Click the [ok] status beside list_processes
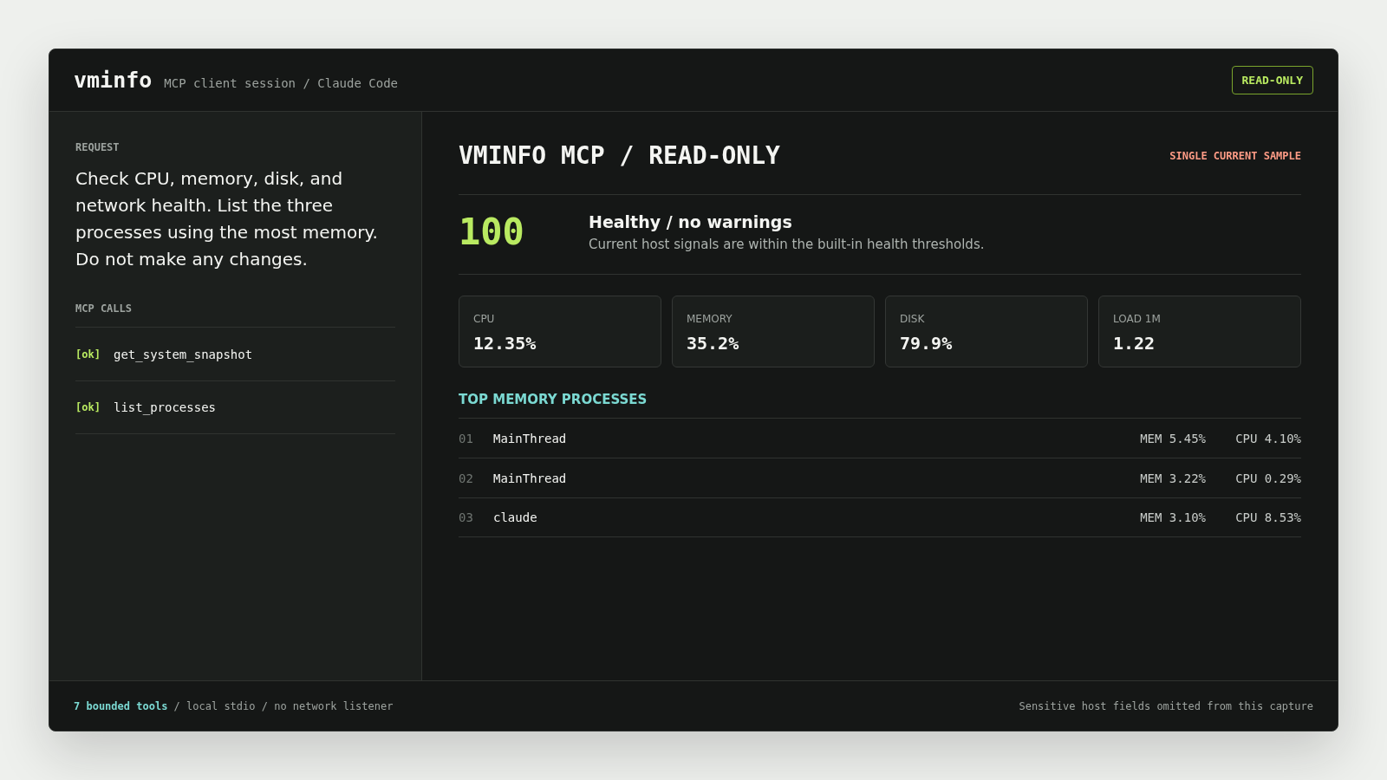Viewport: 1387px width, 780px height. click(88, 407)
